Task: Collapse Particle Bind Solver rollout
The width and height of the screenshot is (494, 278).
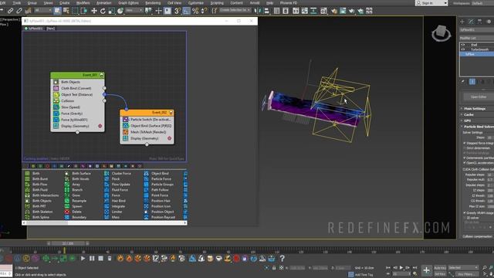Action: coord(477,127)
